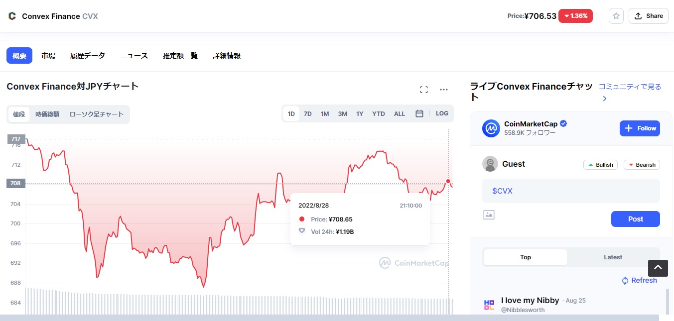Click the Guest avatar image
This screenshot has width=674, height=321.
490,163
